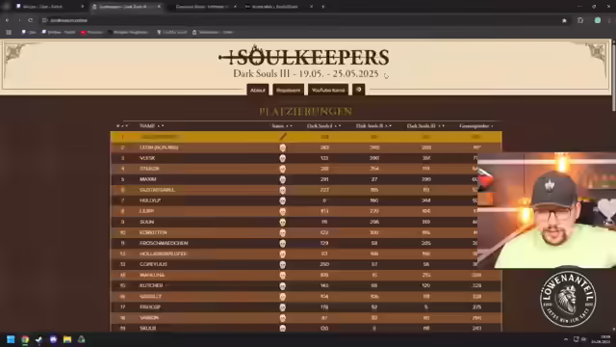Open Steam from the taskbar
The width and height of the screenshot is (616, 347).
click(x=38, y=339)
